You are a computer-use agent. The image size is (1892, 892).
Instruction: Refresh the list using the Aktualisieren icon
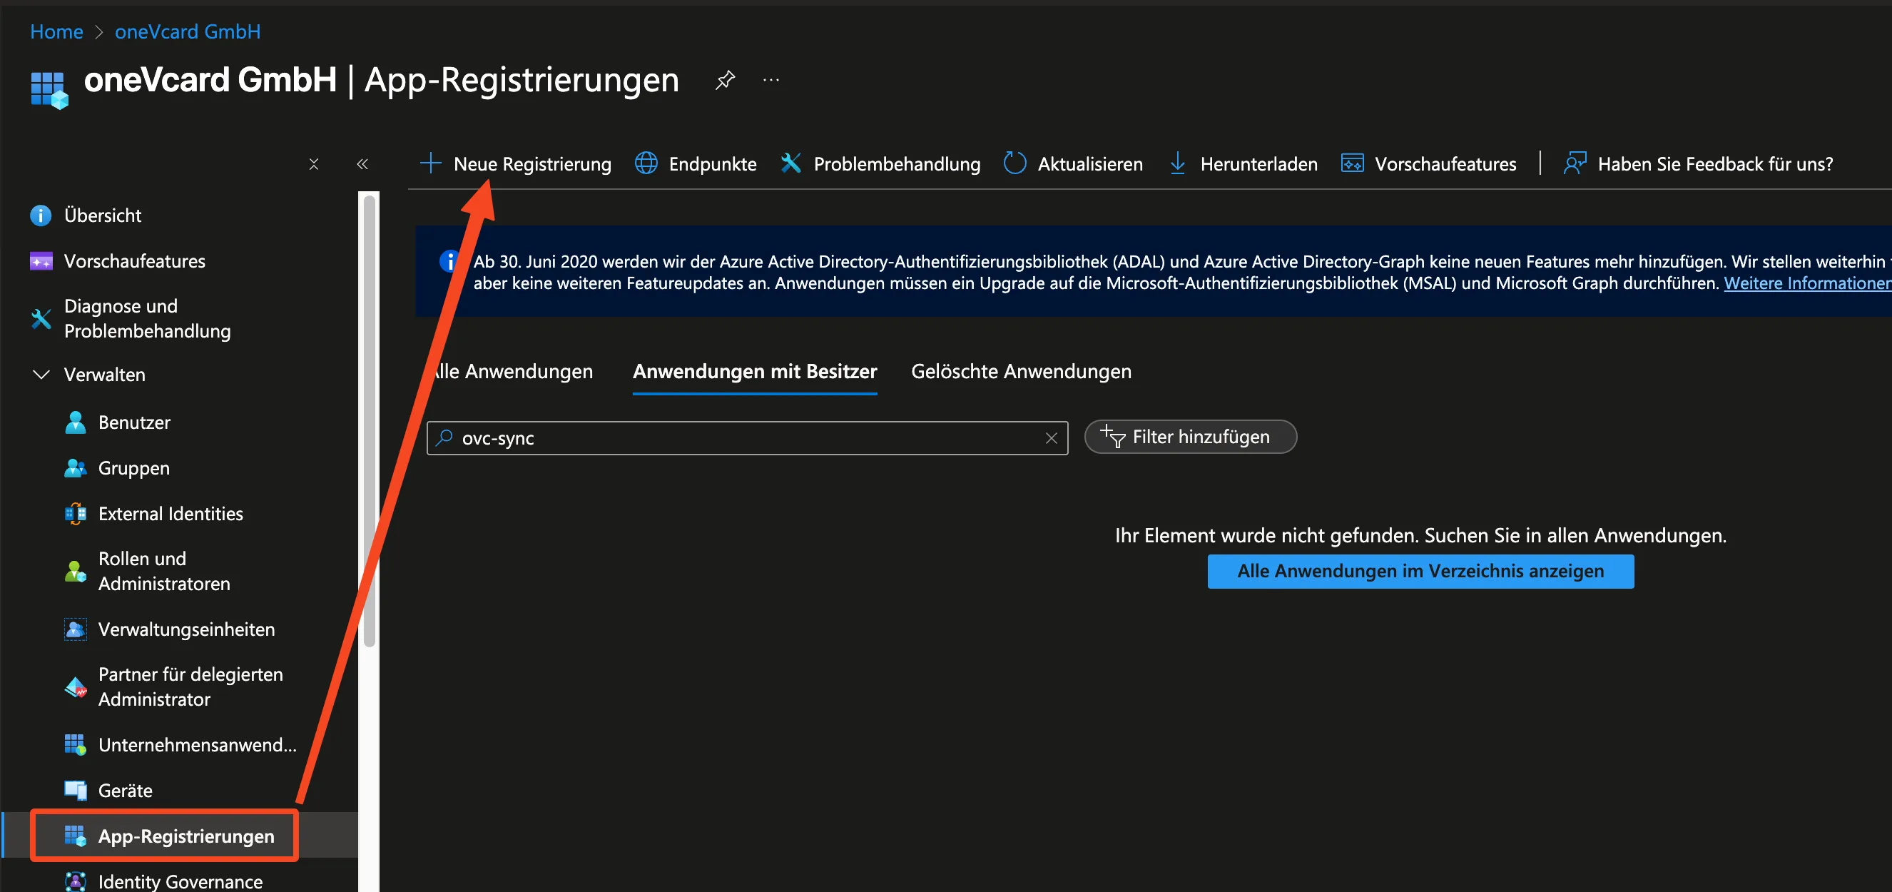click(1015, 163)
